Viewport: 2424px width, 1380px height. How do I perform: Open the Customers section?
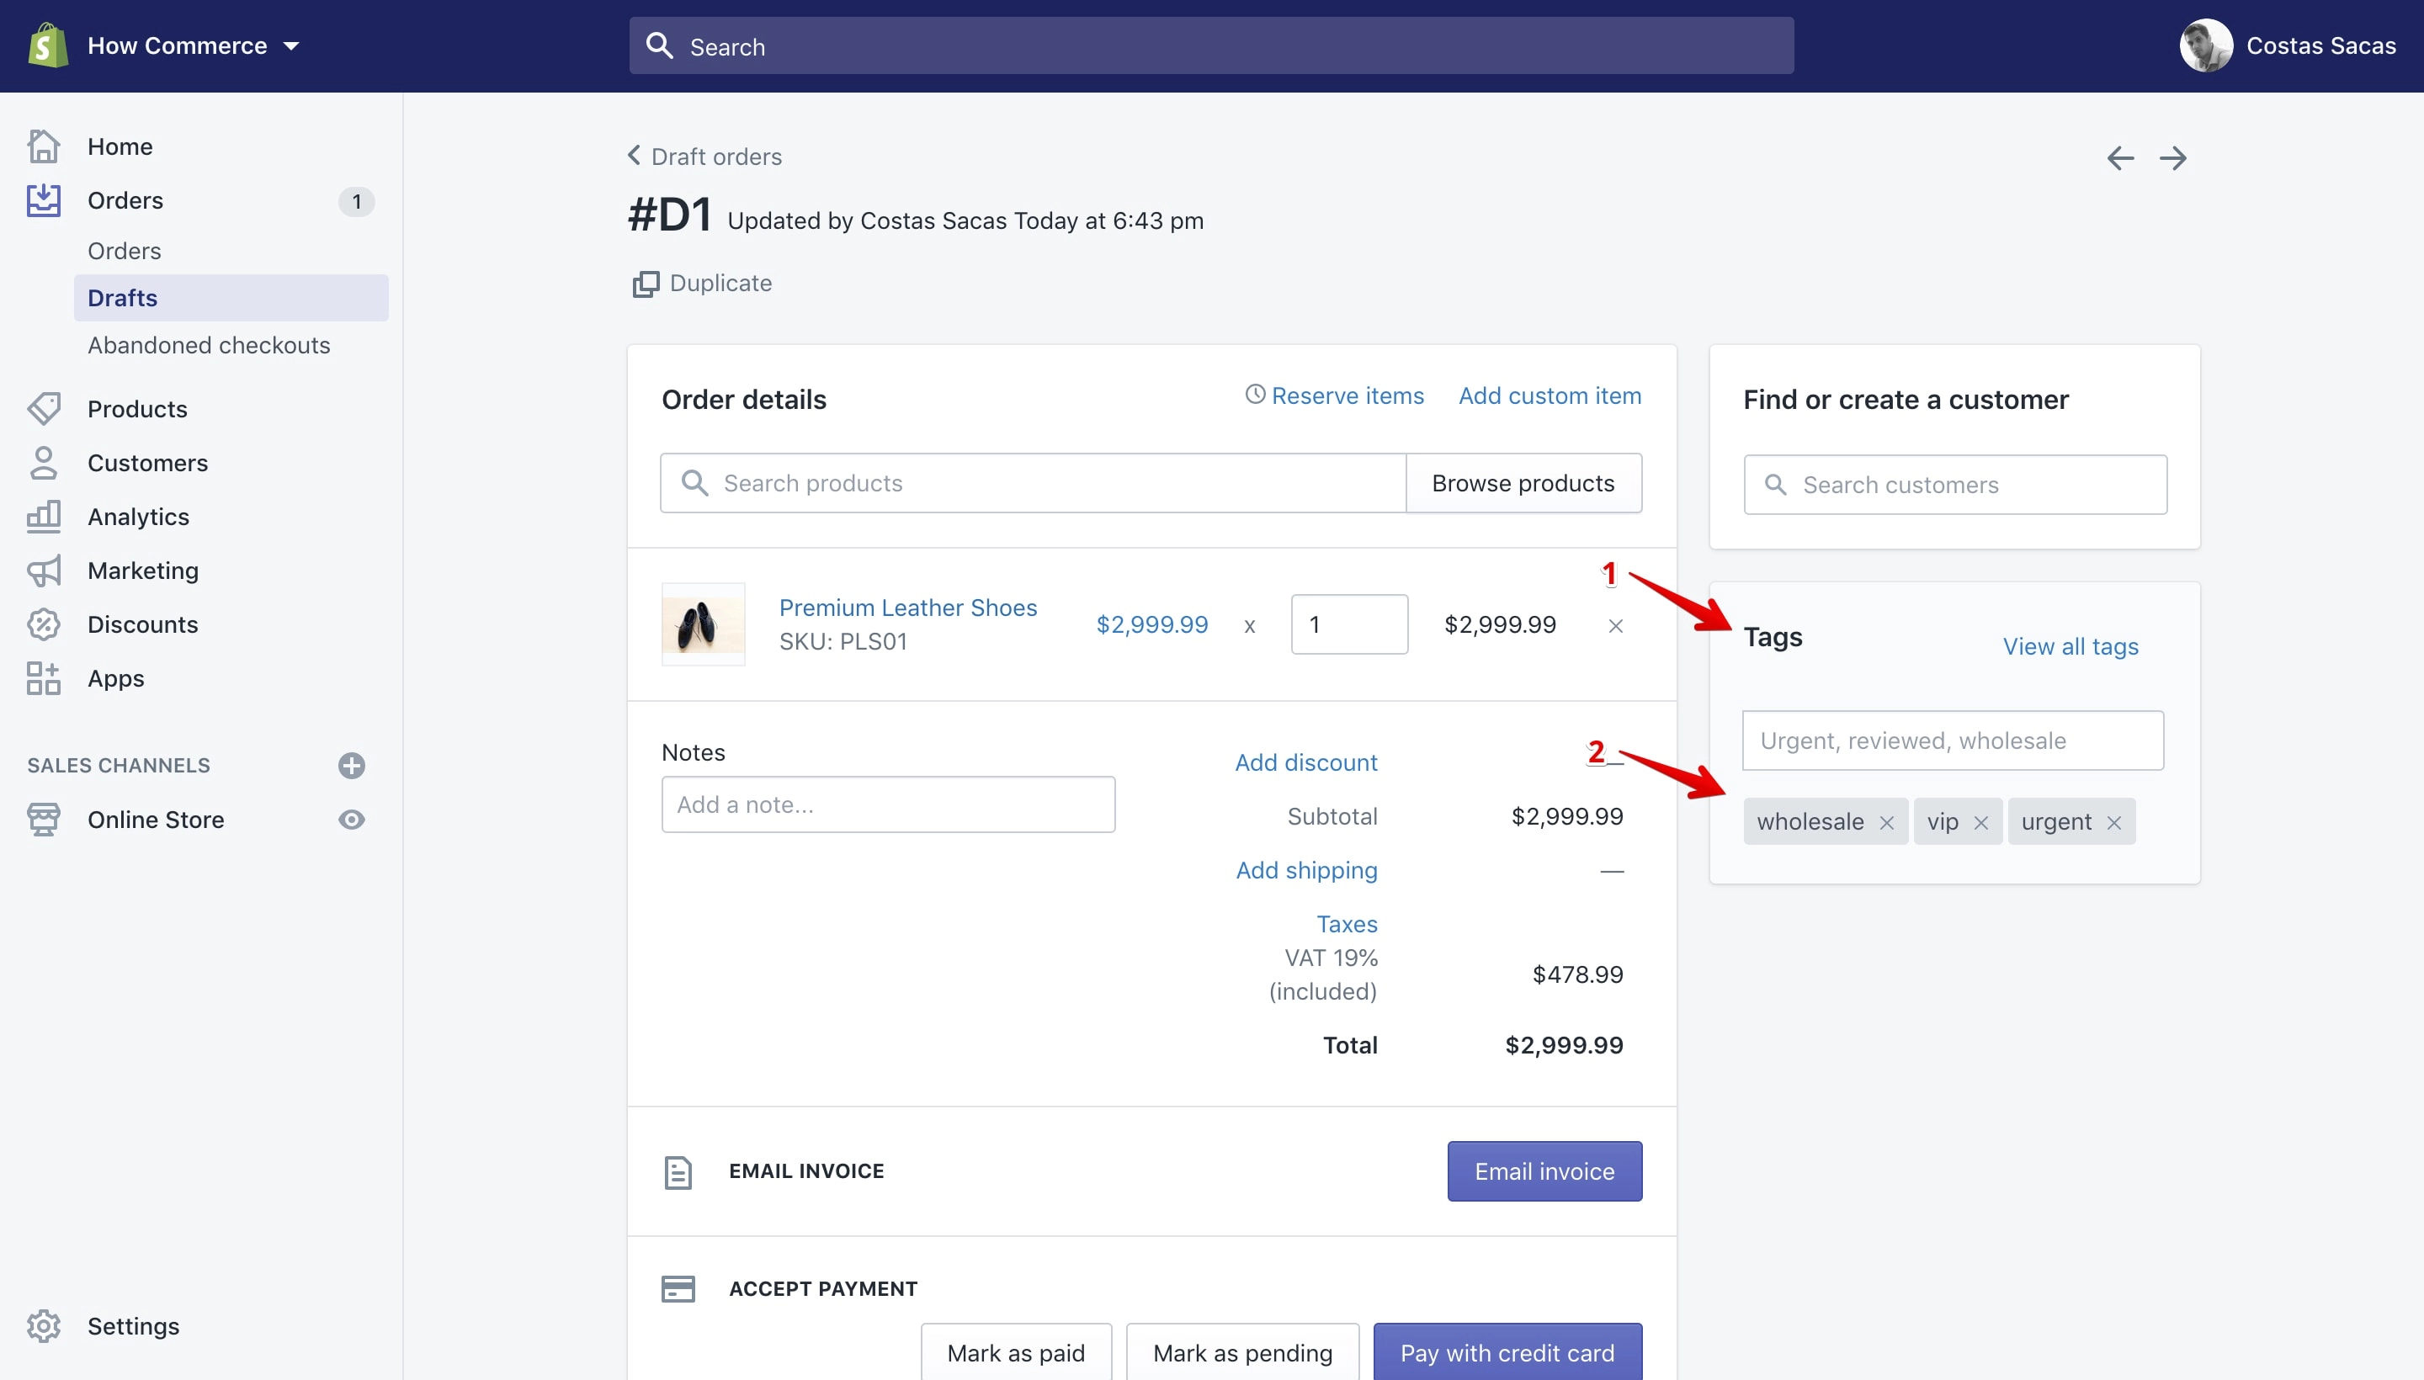coord(148,463)
